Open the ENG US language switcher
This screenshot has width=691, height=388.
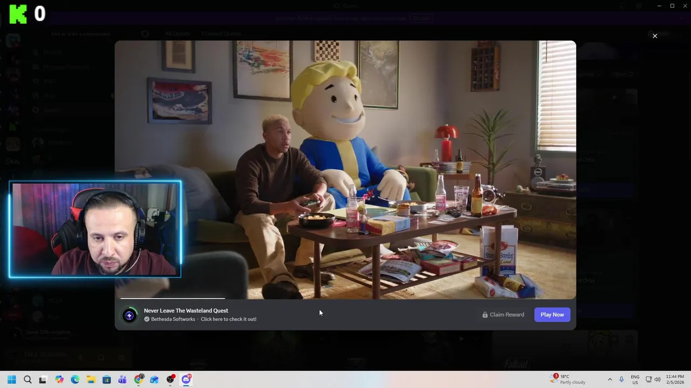click(x=635, y=379)
